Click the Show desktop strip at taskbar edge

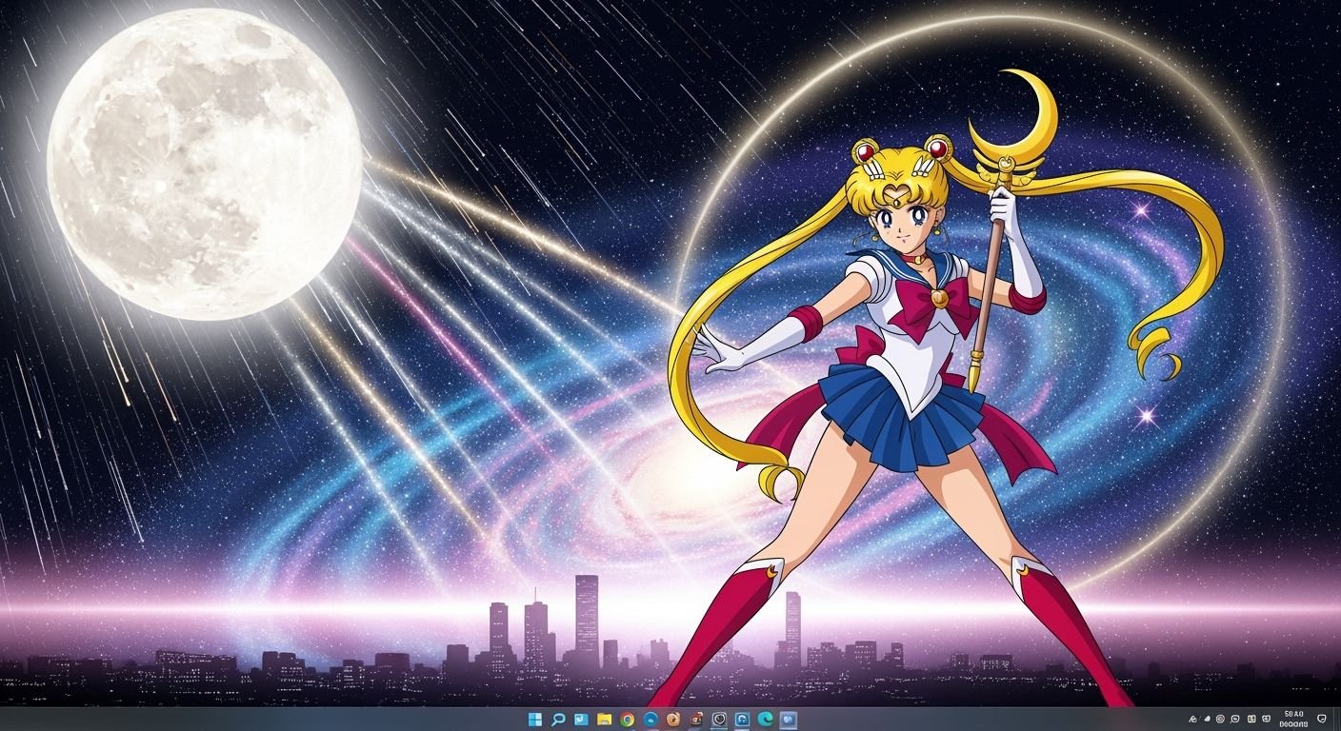pos(1337,719)
